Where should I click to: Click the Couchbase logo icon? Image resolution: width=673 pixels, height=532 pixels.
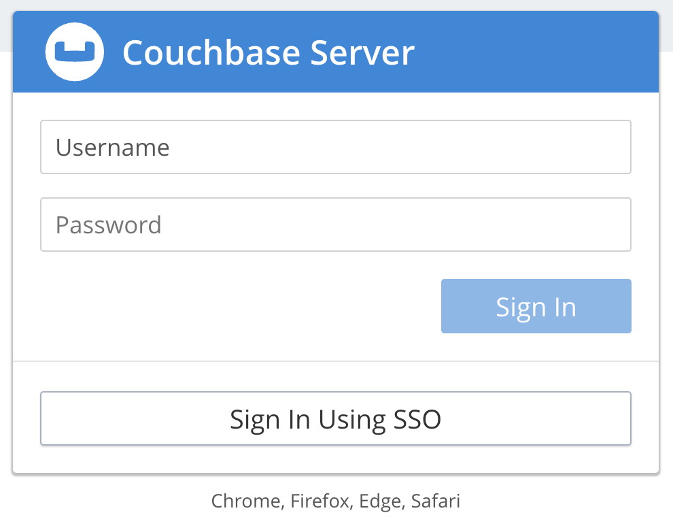(74, 52)
